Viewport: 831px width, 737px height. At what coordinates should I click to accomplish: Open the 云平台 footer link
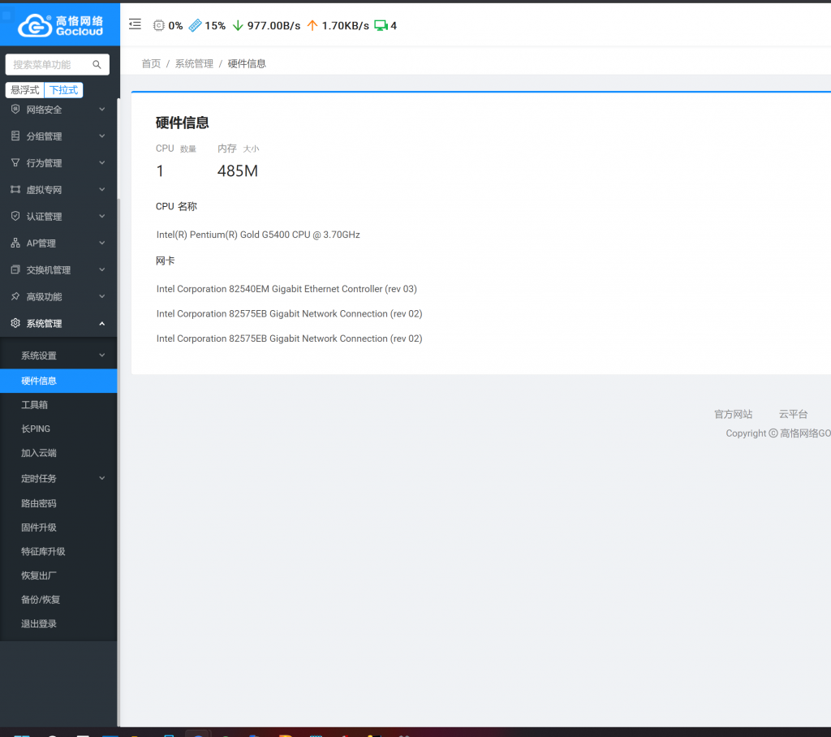(793, 414)
